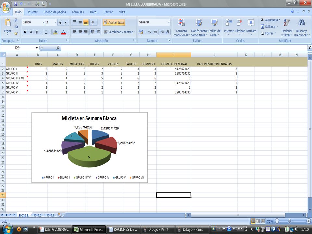
Task: Align text to top of cell
Action: click(74, 22)
